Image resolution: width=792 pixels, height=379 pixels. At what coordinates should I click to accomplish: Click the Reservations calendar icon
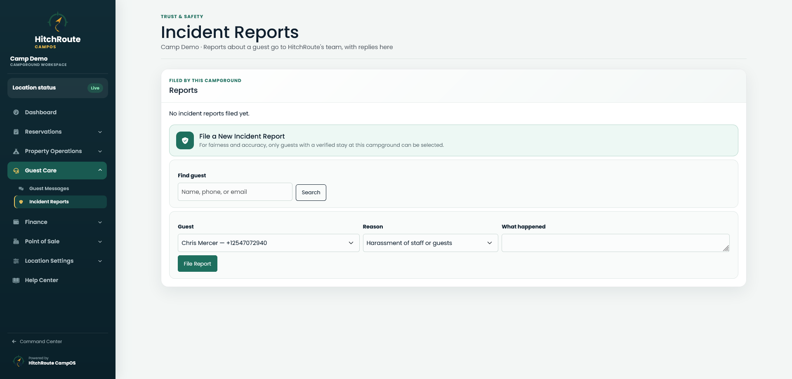pyautogui.click(x=16, y=132)
